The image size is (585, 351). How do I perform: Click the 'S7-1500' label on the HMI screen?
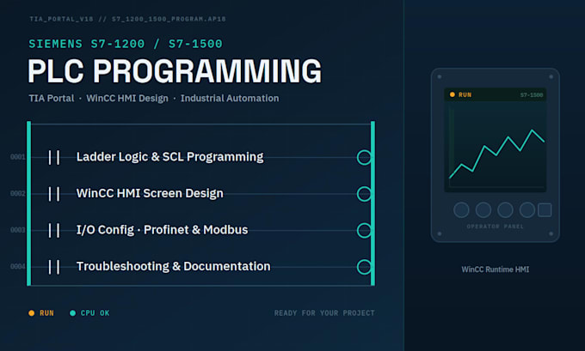(532, 95)
